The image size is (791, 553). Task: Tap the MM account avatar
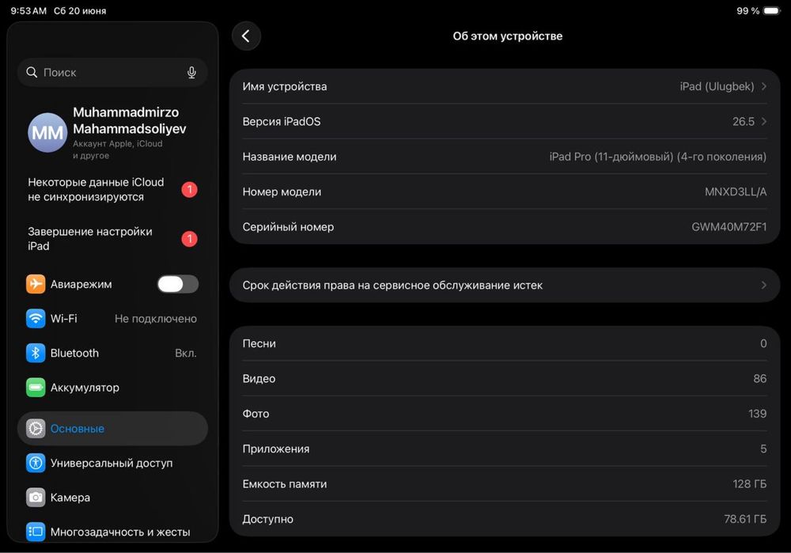[47, 133]
